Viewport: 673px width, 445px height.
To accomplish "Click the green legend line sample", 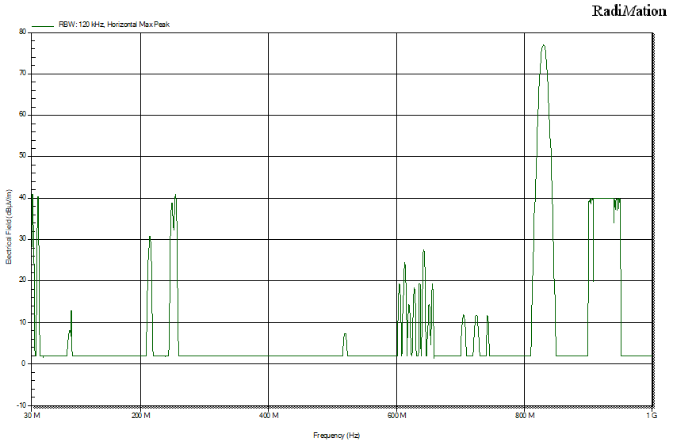I will point(43,26).
